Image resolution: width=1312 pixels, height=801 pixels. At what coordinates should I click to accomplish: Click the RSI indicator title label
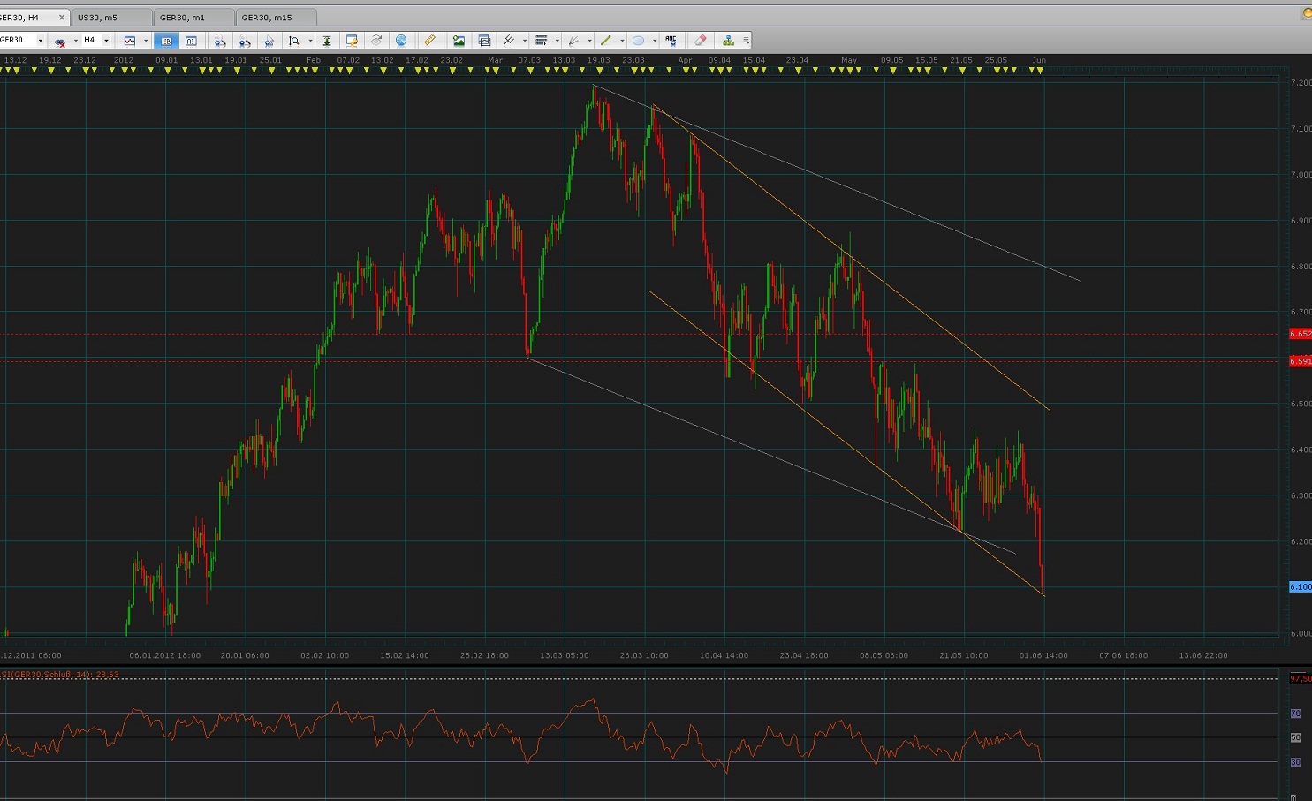(x=60, y=675)
